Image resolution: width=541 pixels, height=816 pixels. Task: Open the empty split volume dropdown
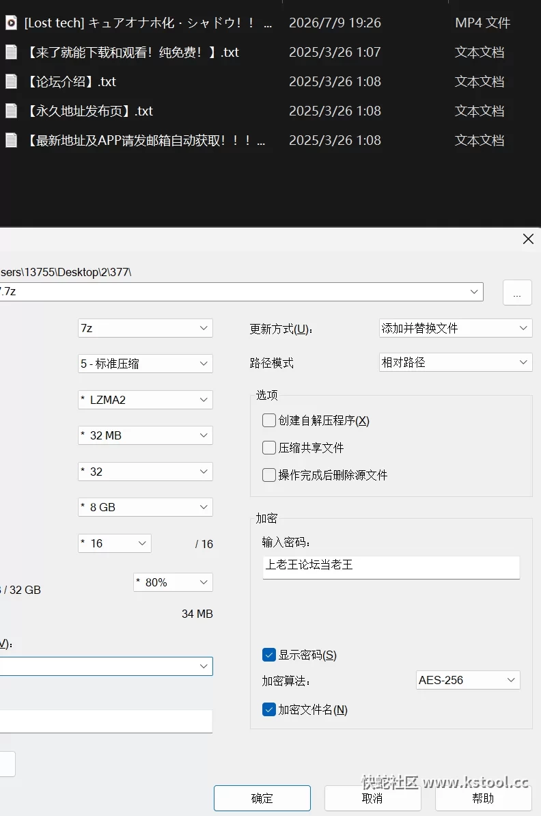coord(106,666)
